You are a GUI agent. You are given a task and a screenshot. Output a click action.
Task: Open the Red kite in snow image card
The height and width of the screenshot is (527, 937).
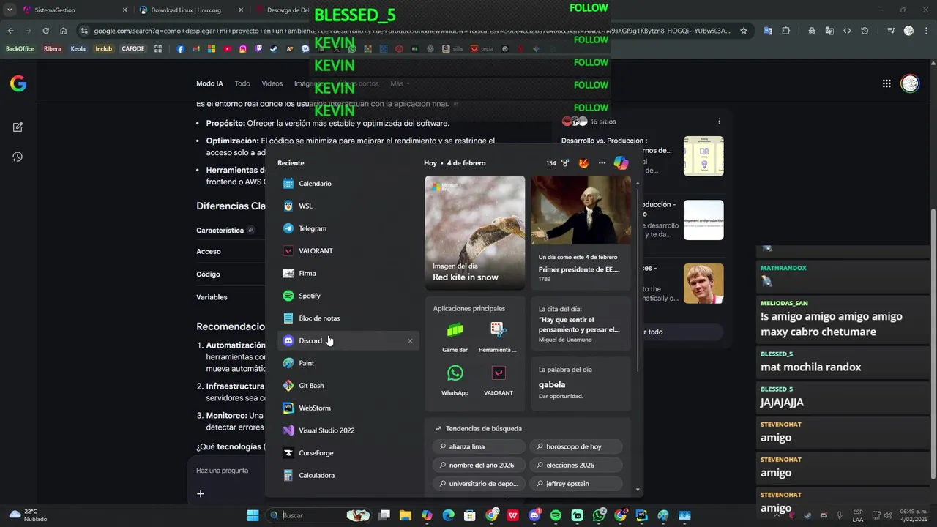click(x=475, y=233)
